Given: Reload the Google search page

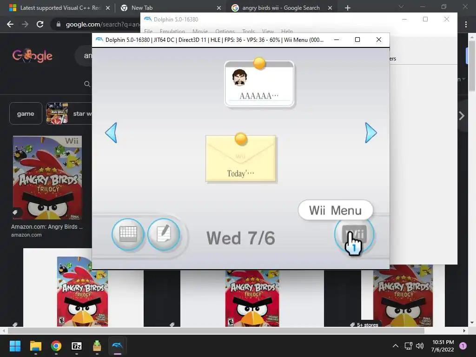Looking at the screenshot, I should pos(40,24).
